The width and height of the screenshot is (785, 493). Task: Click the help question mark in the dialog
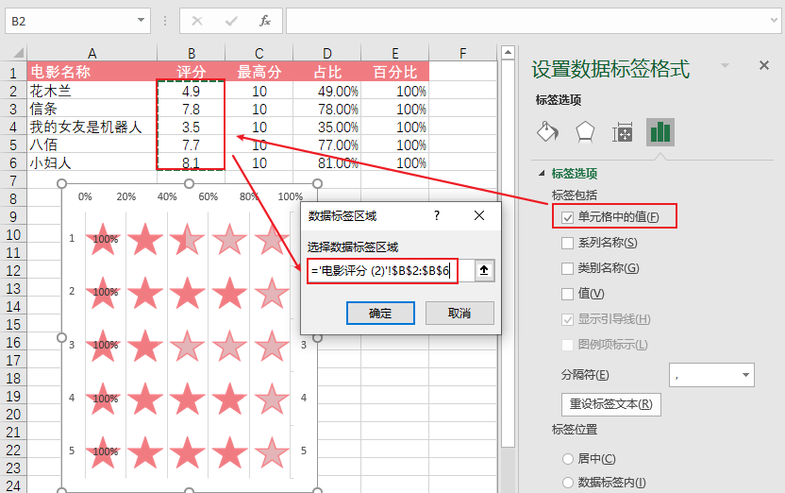437,215
